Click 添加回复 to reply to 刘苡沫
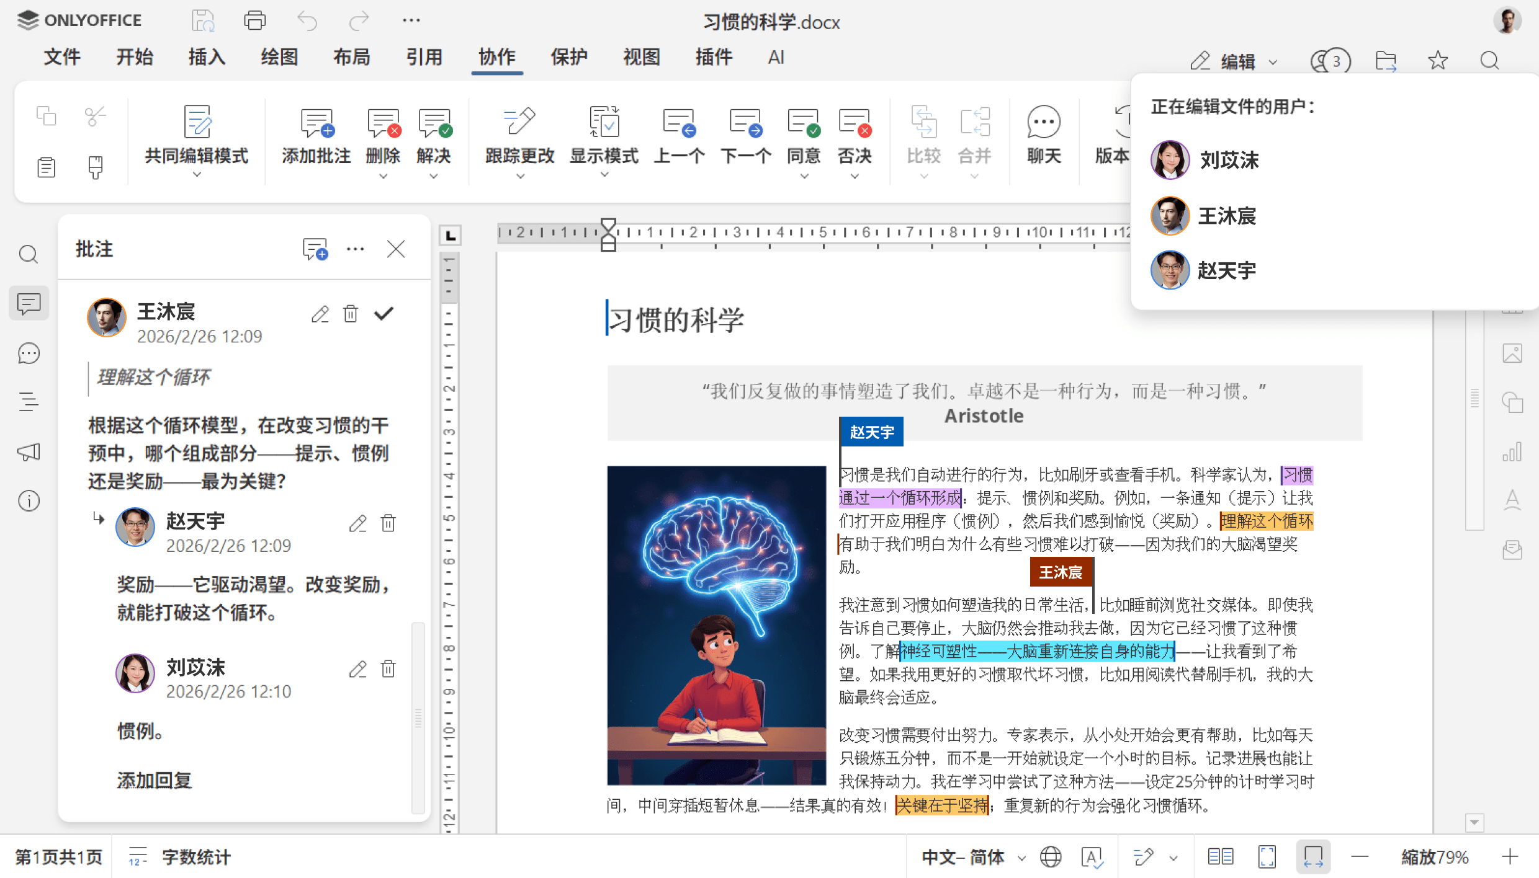 pos(153,781)
